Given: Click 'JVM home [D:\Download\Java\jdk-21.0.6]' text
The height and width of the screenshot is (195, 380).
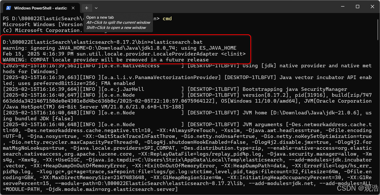Looking at the screenshot, I should 302,113.
